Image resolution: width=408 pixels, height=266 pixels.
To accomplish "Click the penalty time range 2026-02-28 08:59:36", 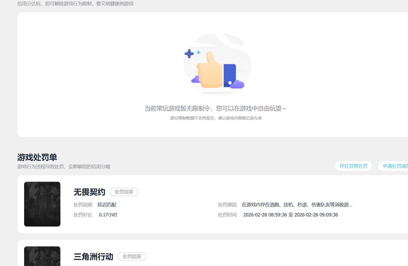I will (x=291, y=215).
